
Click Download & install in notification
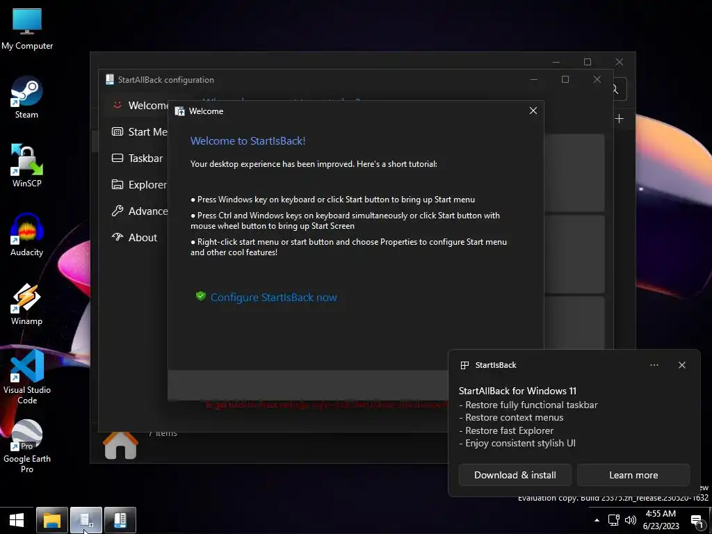515,475
